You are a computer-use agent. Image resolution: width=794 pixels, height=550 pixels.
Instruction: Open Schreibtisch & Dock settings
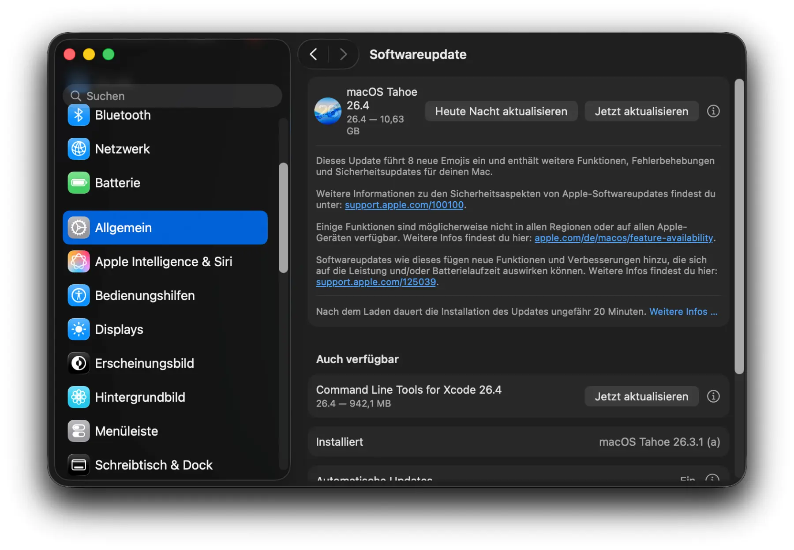154,465
